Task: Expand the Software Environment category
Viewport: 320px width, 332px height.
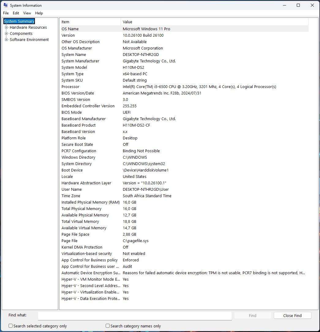Action: click(6, 39)
